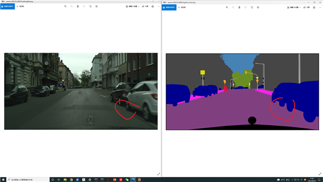The width and height of the screenshot is (323, 182).
Task: Rotate the left street photo
Action: (x=90, y=7)
